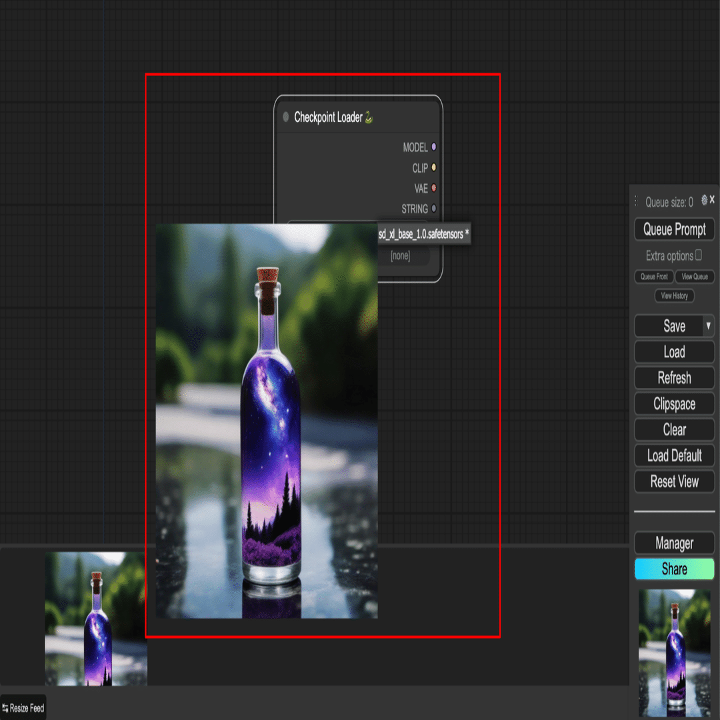Open the ComfyUI Manager
The width and height of the screenshot is (720, 720).
pos(674,543)
